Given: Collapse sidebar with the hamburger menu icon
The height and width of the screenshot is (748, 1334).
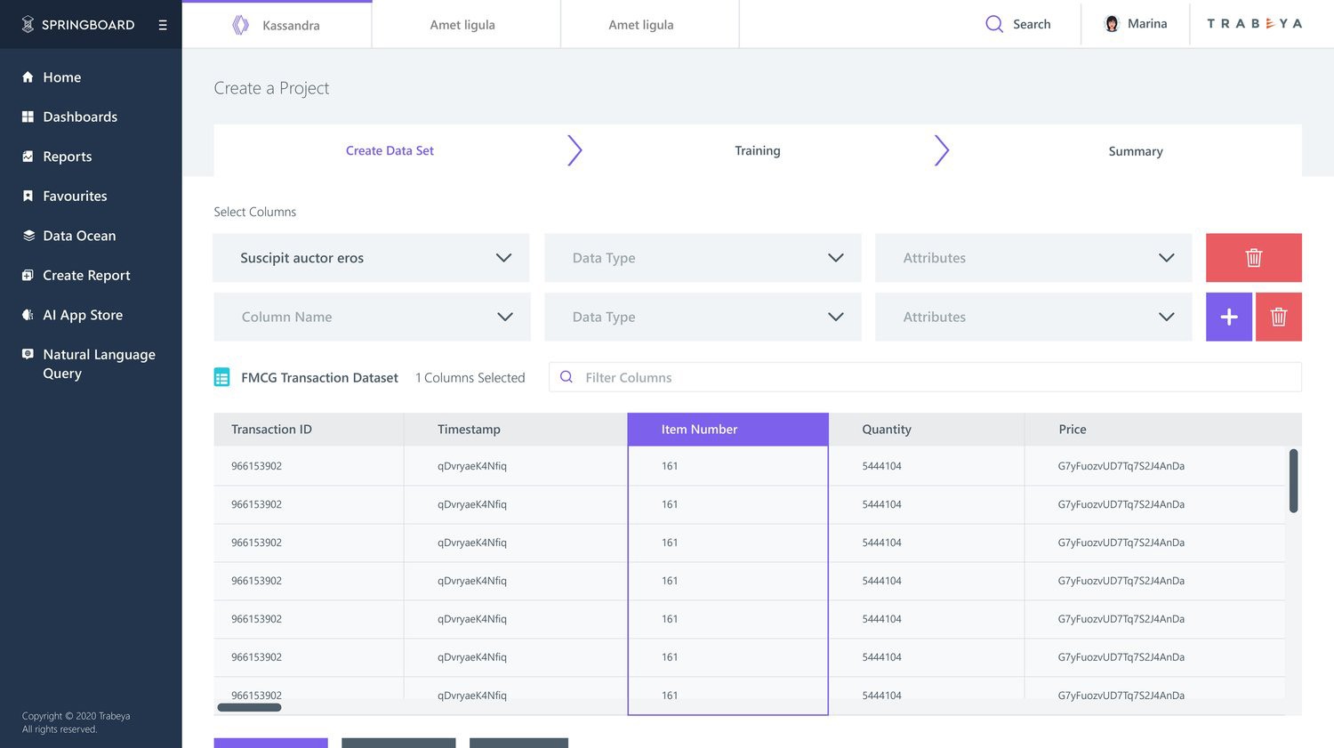Looking at the screenshot, I should point(163,25).
